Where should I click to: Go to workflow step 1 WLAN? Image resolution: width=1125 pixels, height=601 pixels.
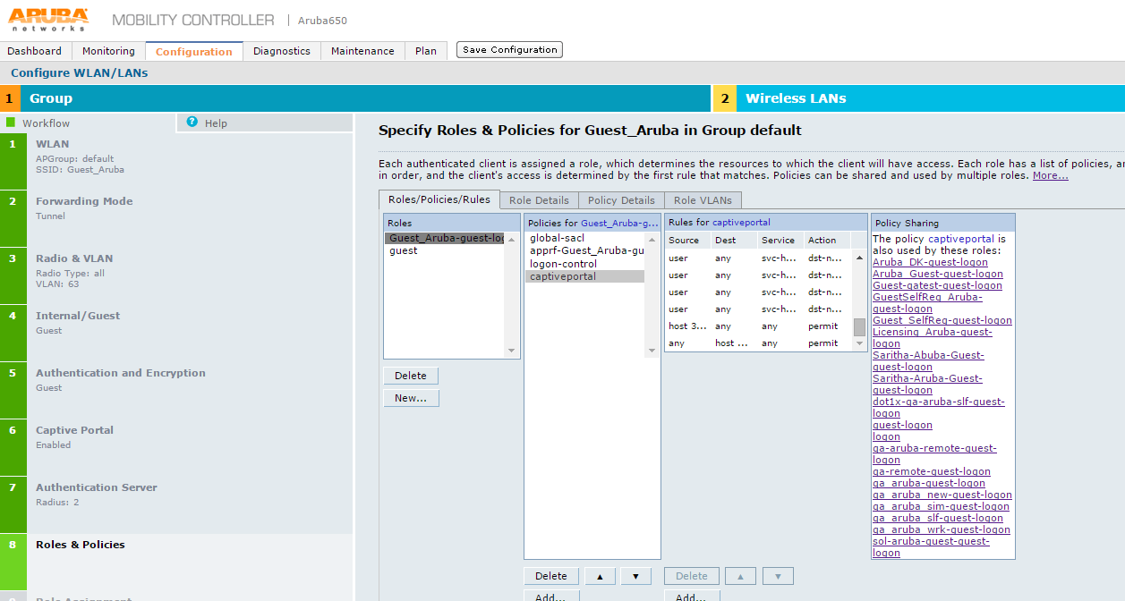(176, 161)
